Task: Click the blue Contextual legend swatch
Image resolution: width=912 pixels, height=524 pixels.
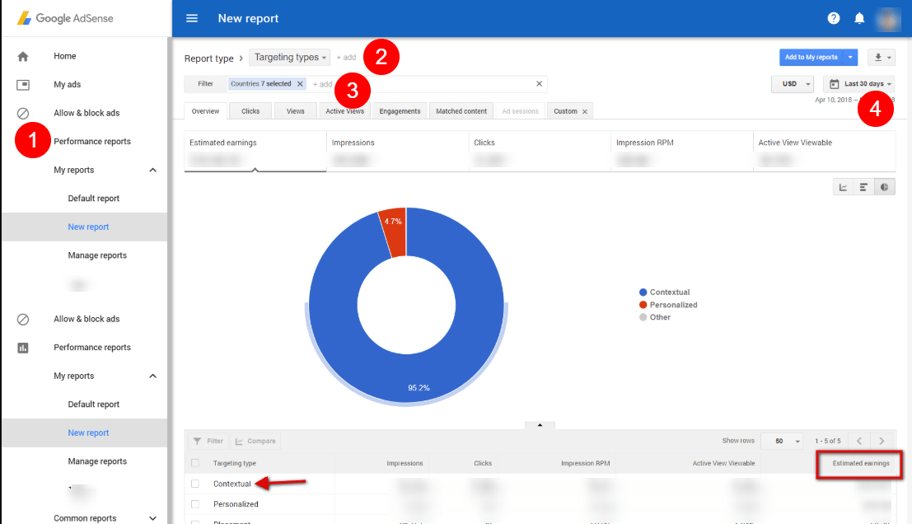Action: (643, 292)
